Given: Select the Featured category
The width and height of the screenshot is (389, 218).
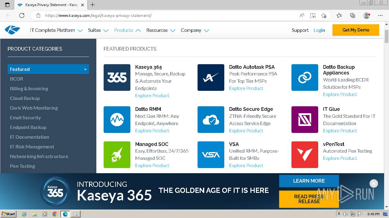Looking at the screenshot, I should click(48, 69).
